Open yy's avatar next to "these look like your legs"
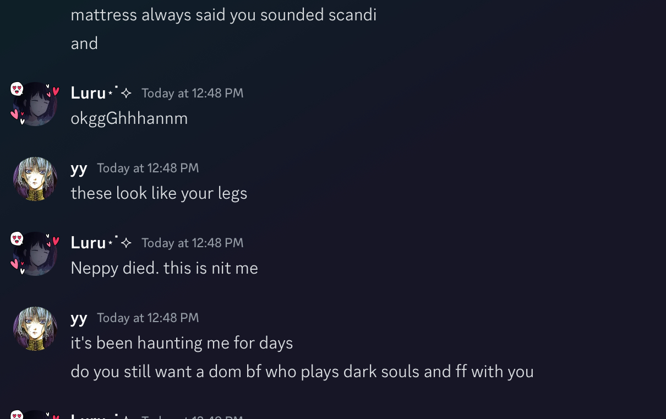 (x=35, y=179)
